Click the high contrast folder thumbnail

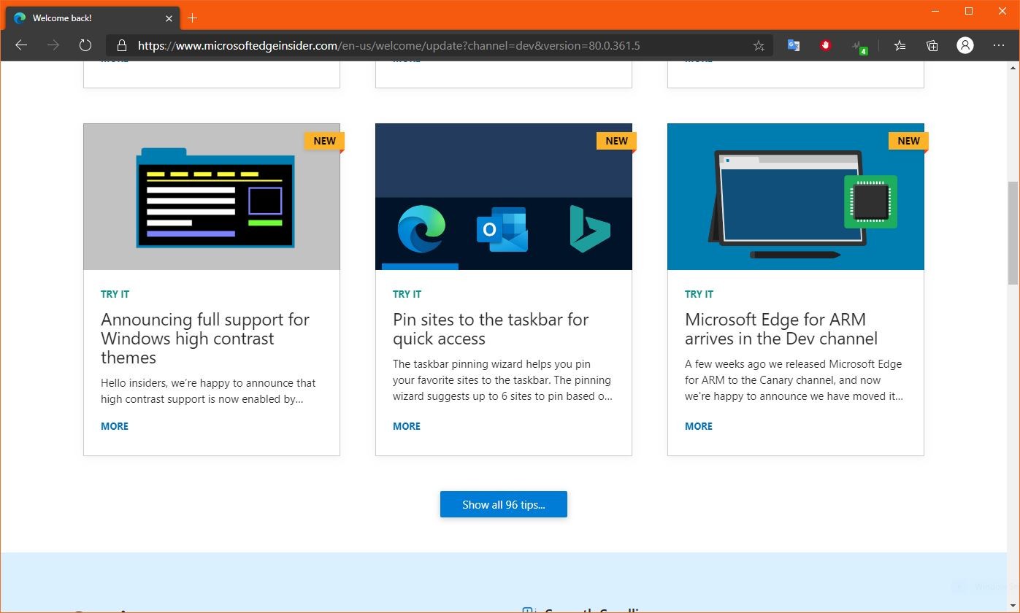[212, 197]
